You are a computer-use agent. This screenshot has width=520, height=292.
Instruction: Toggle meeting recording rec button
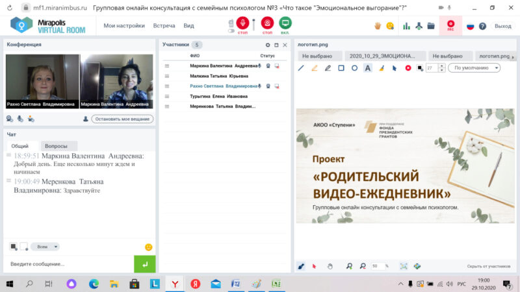(x=450, y=25)
